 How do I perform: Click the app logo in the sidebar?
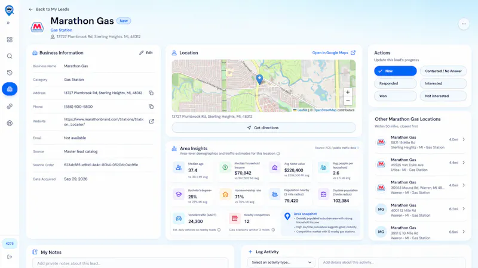point(10,10)
